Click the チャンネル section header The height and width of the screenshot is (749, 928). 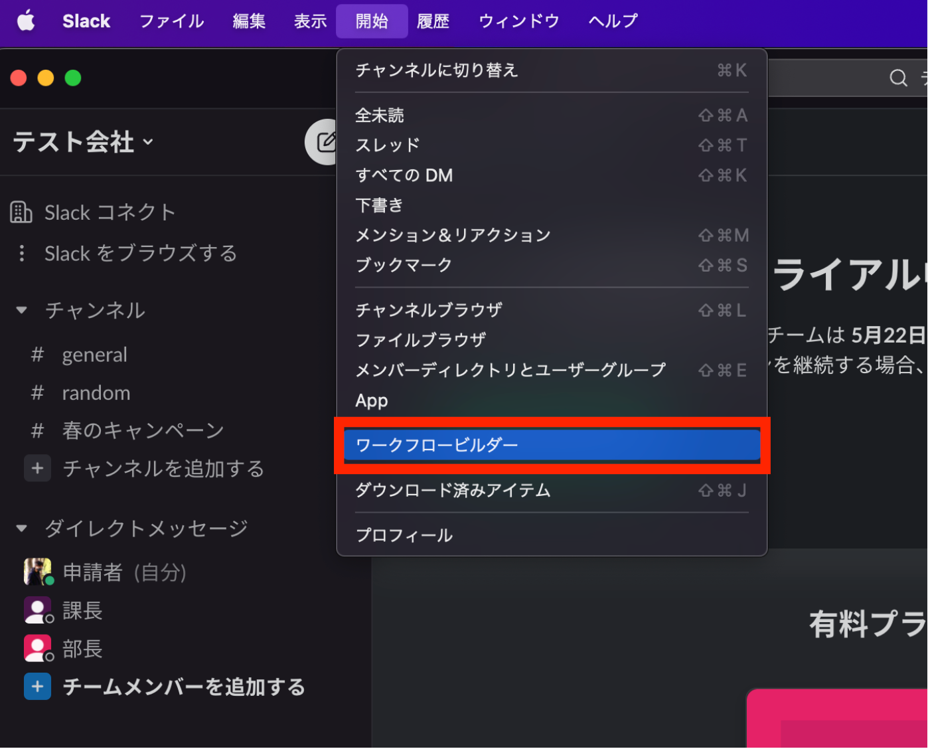[95, 310]
